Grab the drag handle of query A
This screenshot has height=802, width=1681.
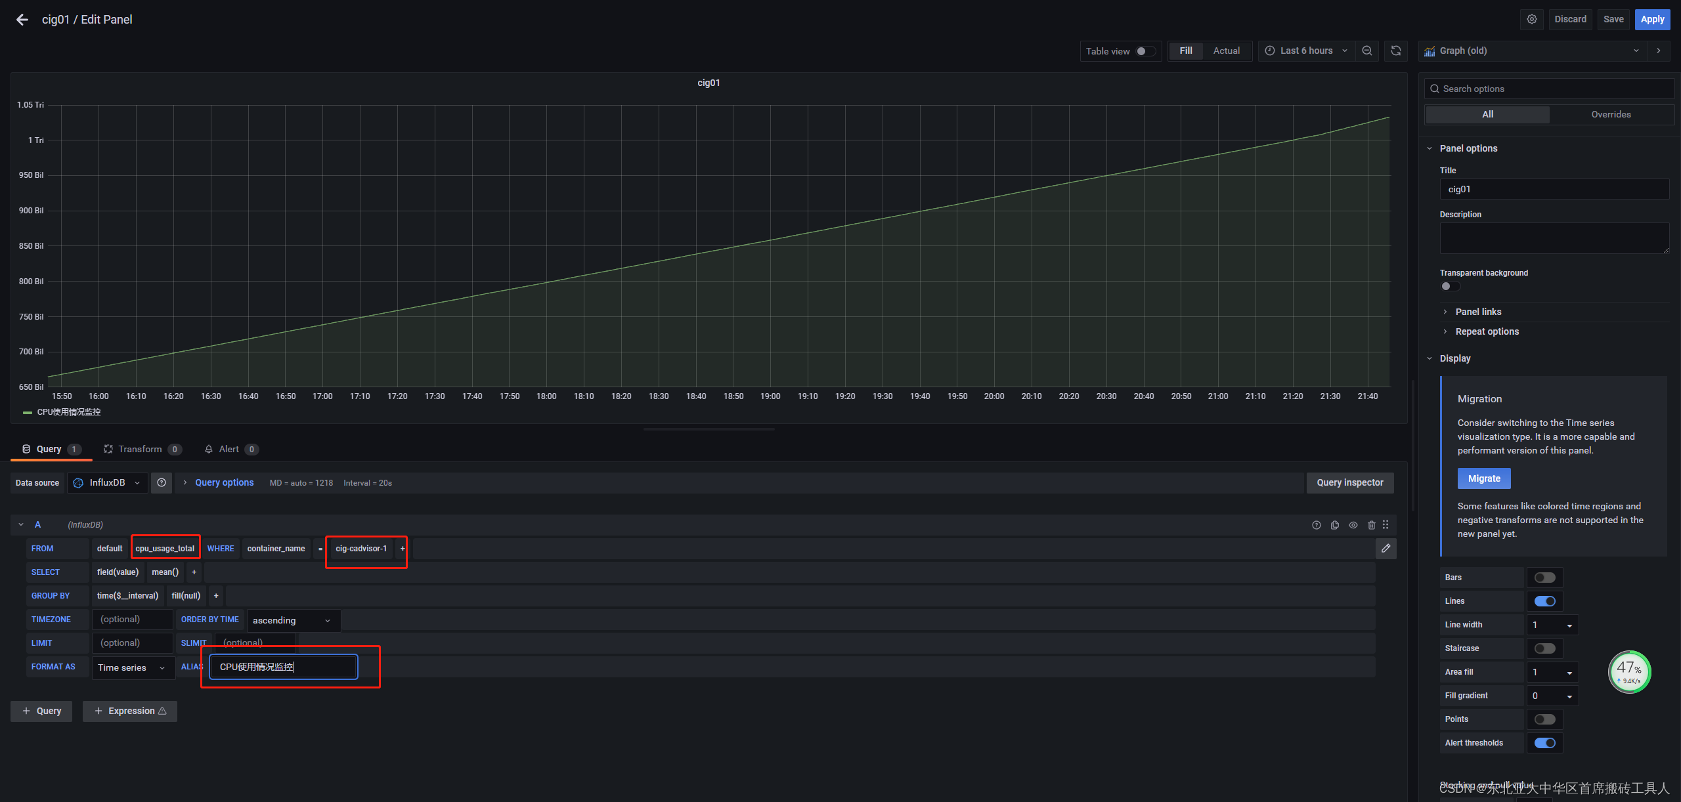1386,525
